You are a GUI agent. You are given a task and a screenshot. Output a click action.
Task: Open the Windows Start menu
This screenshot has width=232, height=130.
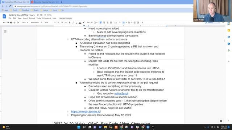click(79, 127)
